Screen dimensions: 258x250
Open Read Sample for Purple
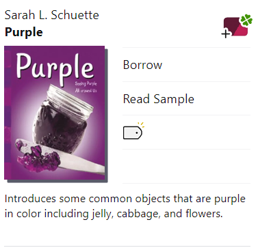(x=159, y=99)
